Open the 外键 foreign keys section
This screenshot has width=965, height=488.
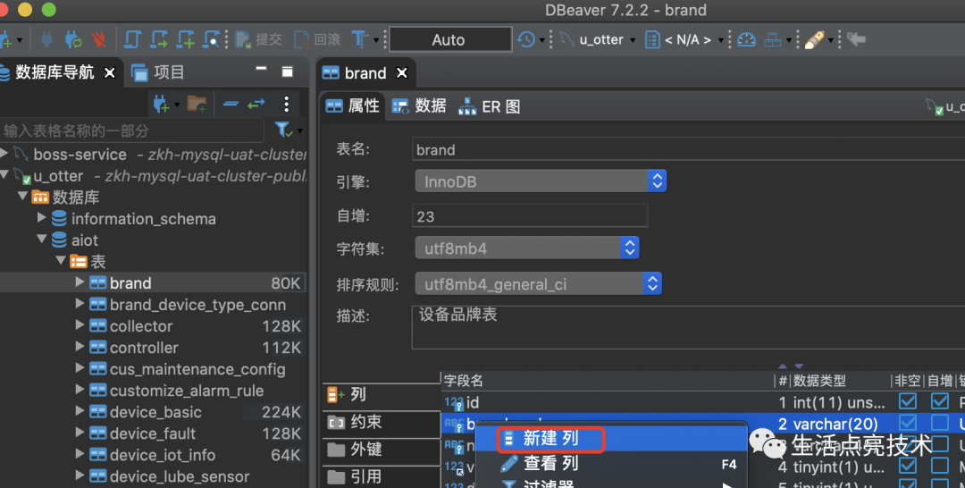coord(382,450)
